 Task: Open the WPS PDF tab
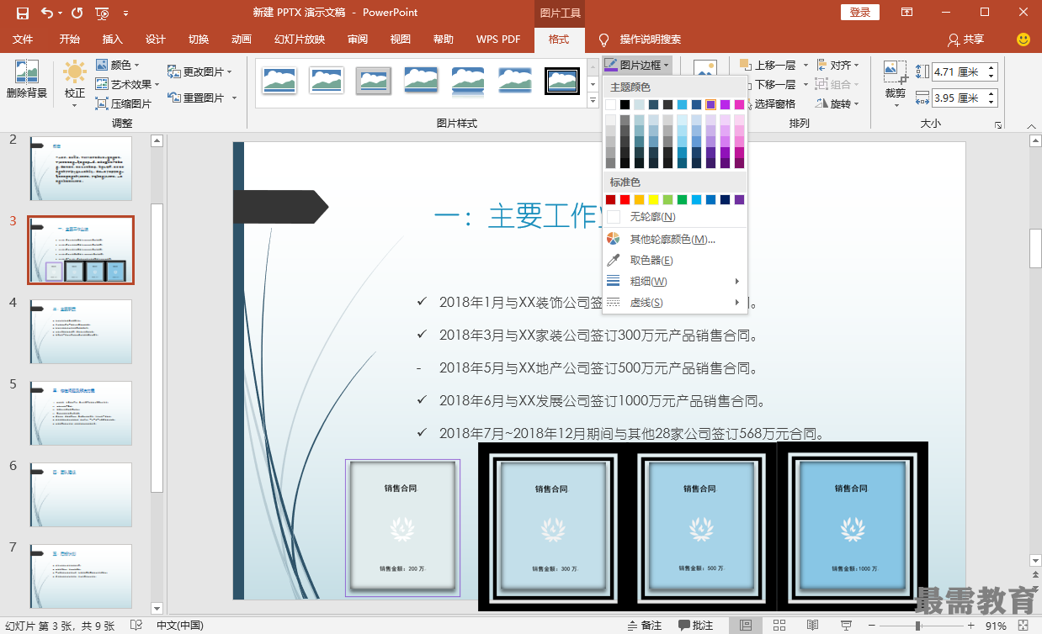click(498, 40)
